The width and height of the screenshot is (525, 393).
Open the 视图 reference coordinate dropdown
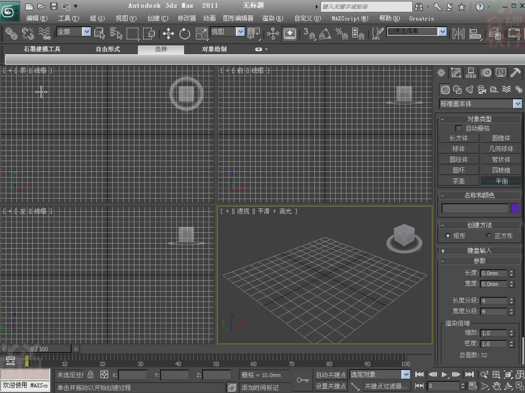[x=228, y=32]
